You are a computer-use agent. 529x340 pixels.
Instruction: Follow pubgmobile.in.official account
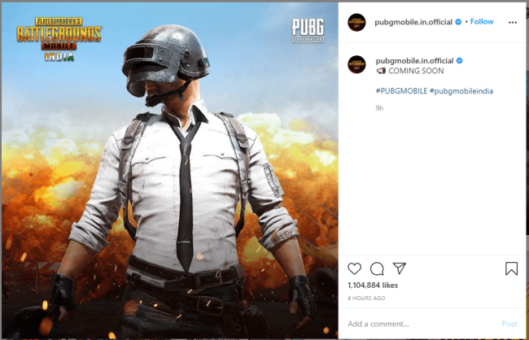482,22
